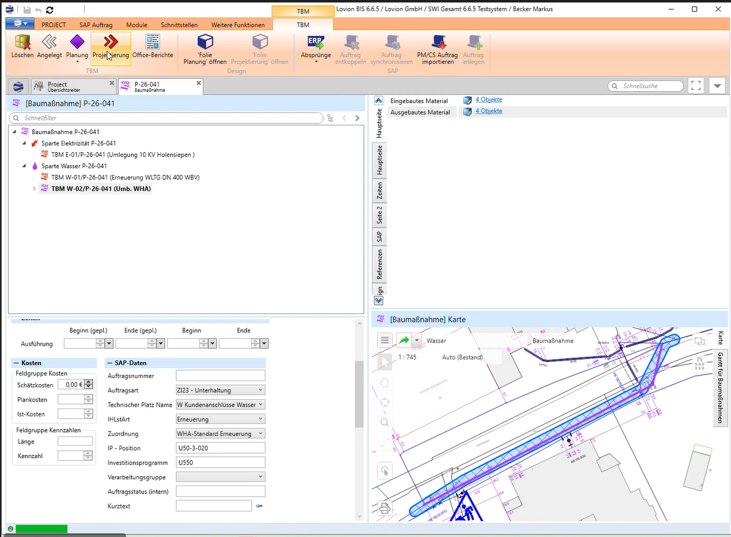Open the ERP Absprünge menu
The image size is (731, 537).
point(316,48)
